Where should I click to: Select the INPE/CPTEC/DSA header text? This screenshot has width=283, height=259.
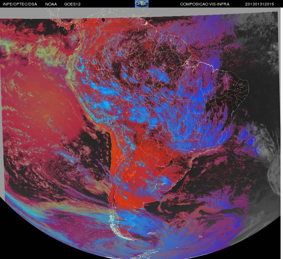pos(20,4)
